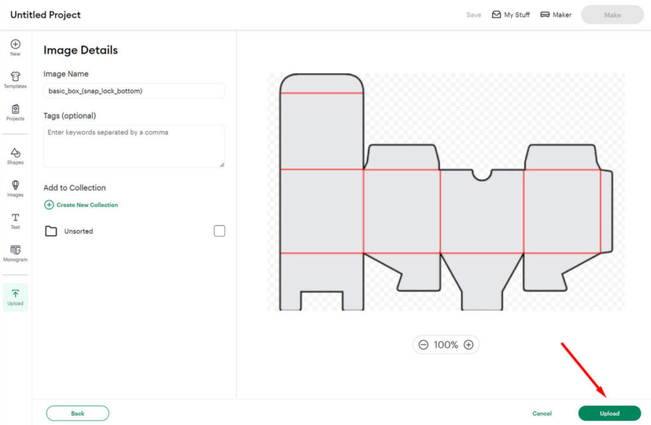Open the Maker machine selector
This screenshot has width=651, height=425.
[x=556, y=15]
